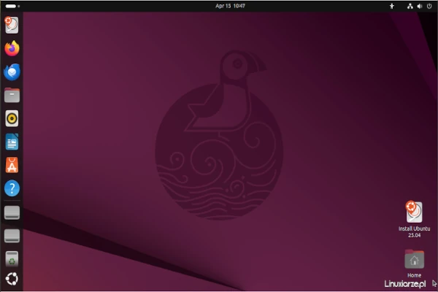Viewport: 438px width, 292px height.
Task: Click the volume speaker icon in top bar
Action: 418,6
